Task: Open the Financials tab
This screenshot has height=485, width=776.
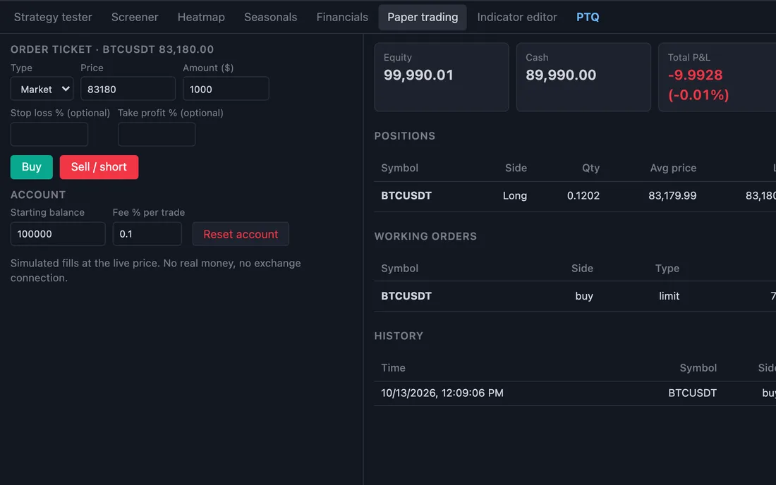Action: click(x=342, y=18)
